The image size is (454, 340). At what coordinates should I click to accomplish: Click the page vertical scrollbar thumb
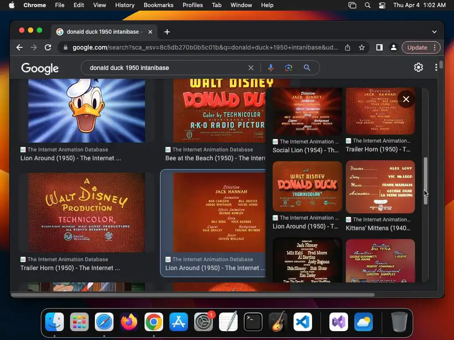pyautogui.click(x=441, y=65)
